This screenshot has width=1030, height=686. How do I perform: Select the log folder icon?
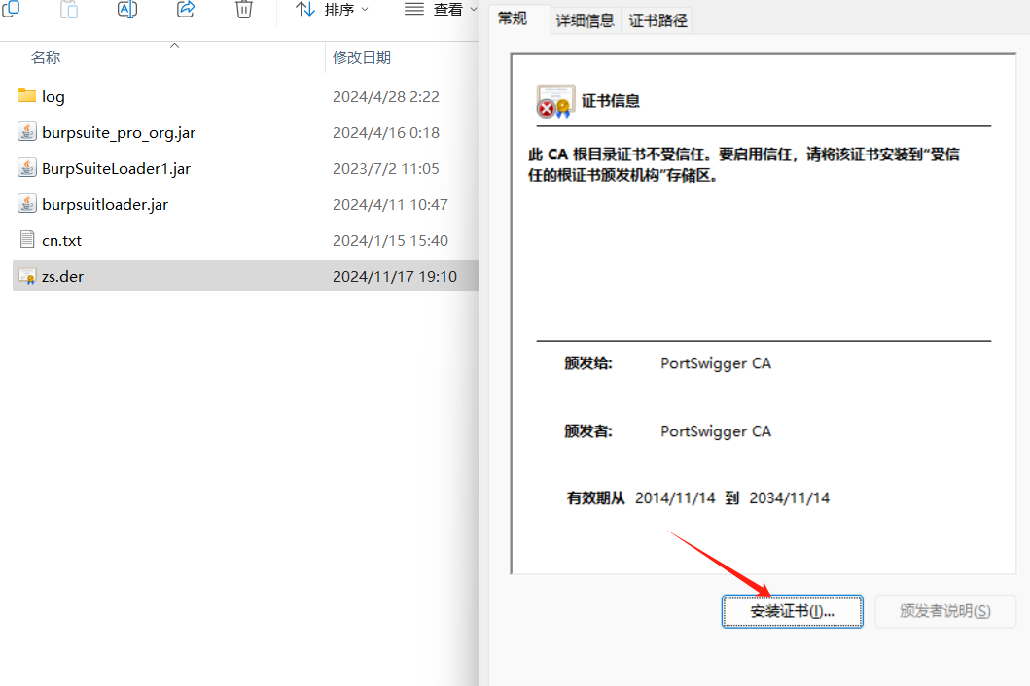(27, 96)
